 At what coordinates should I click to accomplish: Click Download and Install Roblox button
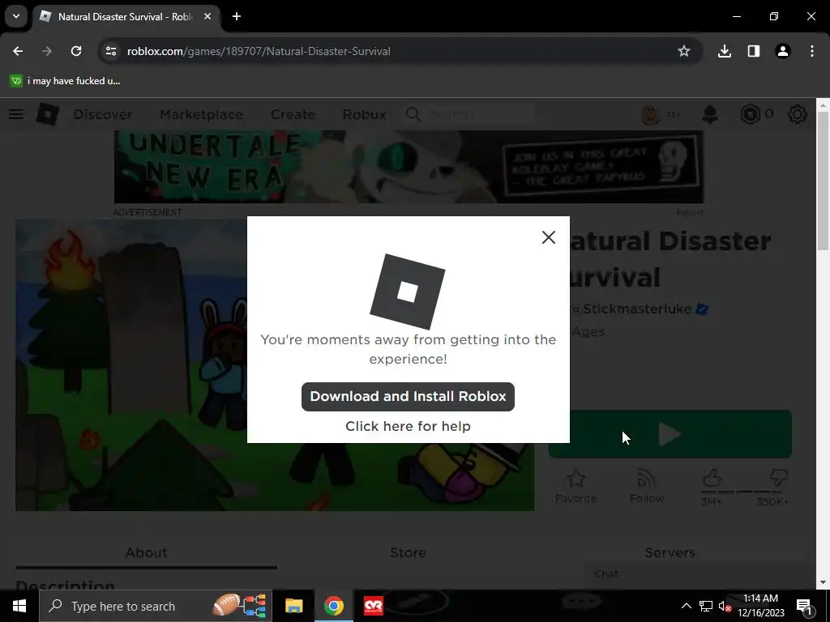[x=408, y=396]
